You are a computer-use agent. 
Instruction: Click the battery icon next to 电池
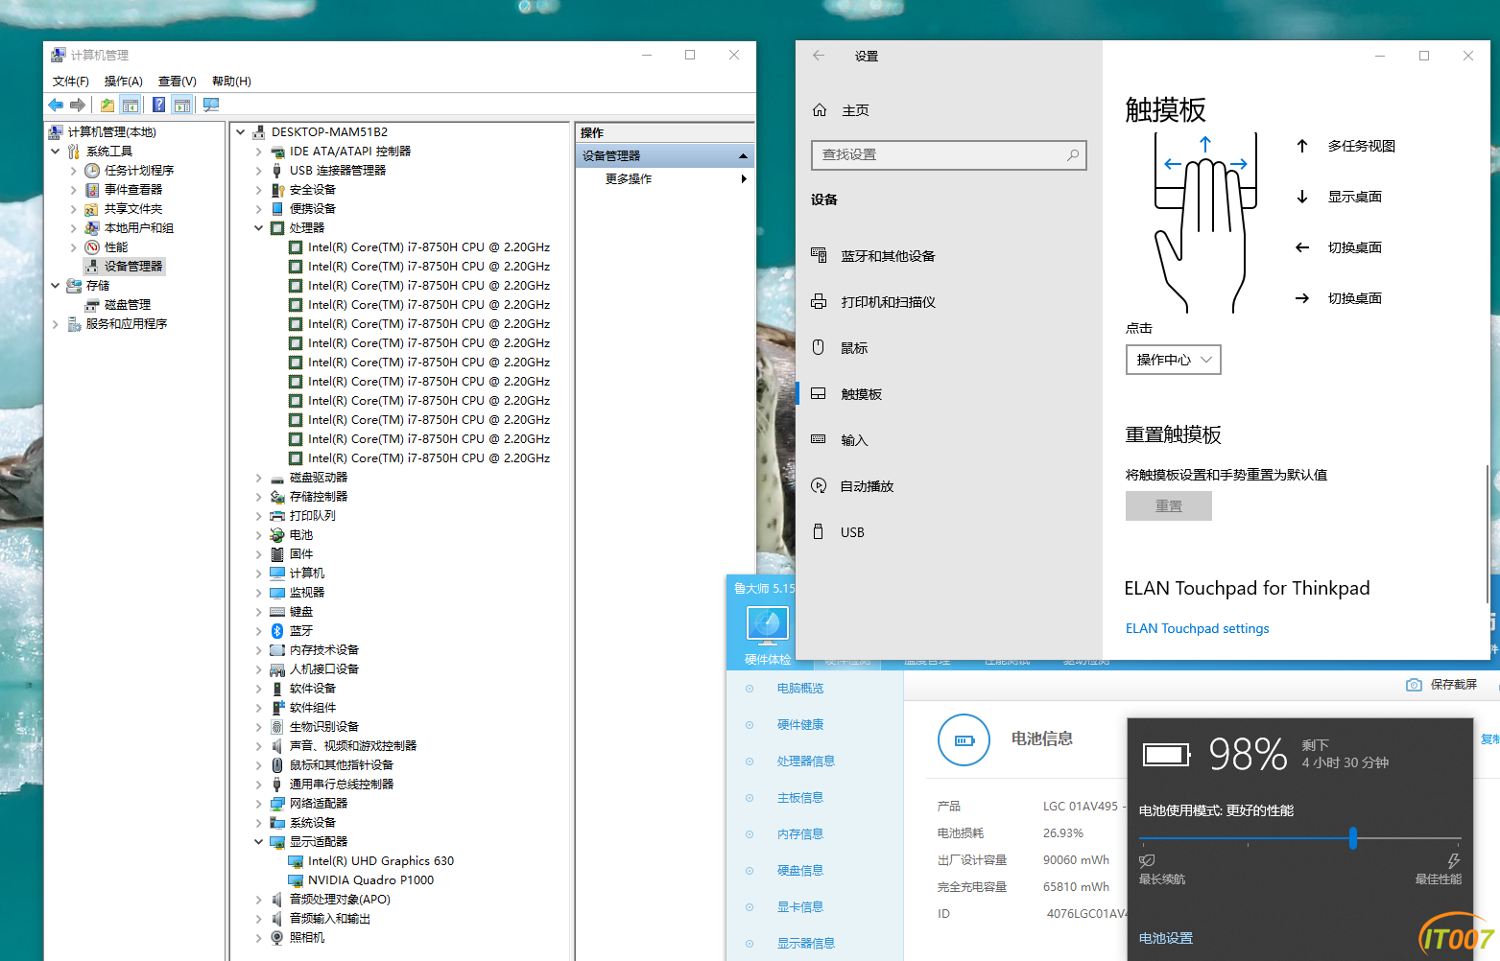[x=277, y=534]
